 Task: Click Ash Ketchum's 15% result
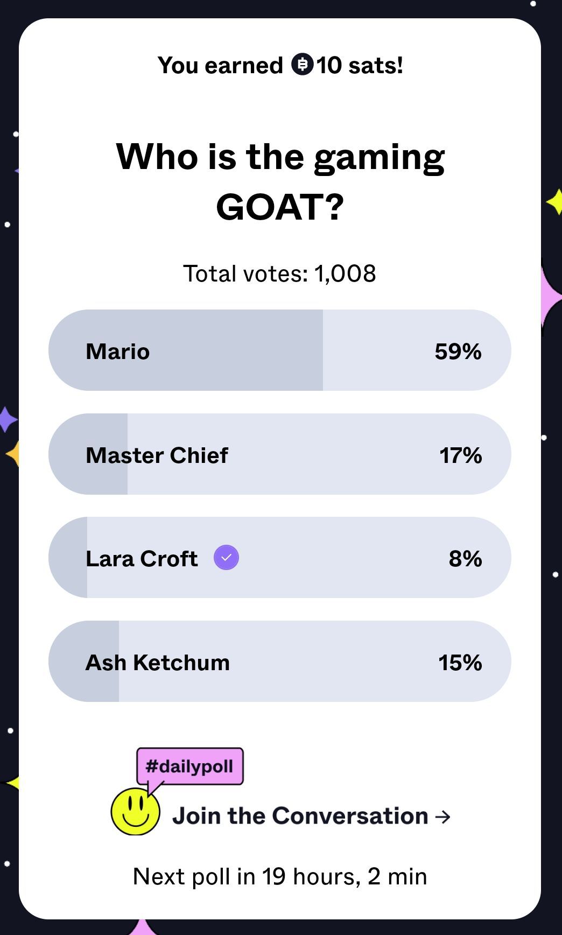coord(460,662)
